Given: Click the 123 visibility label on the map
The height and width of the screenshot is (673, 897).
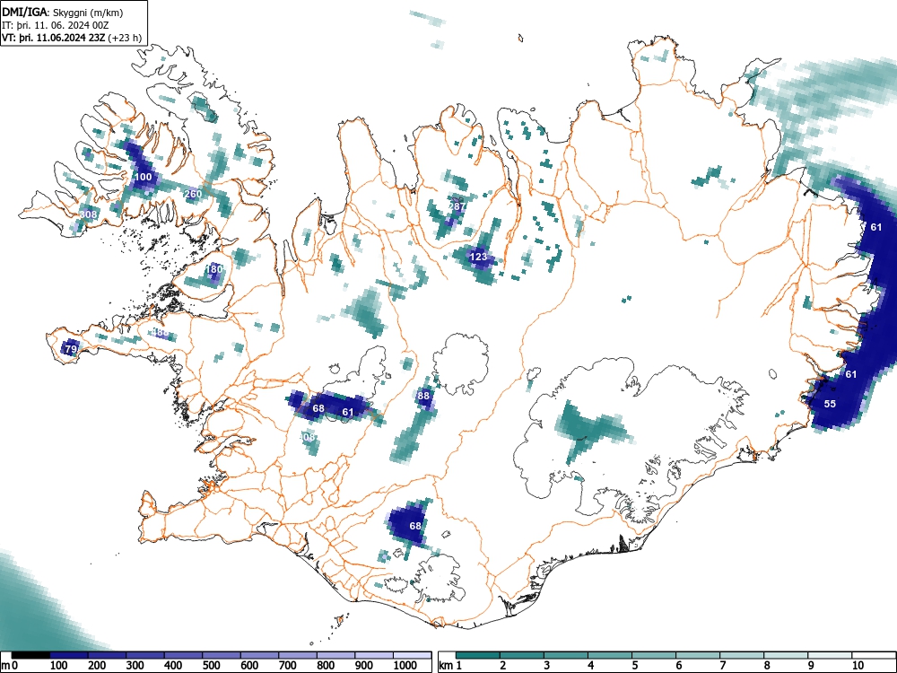Looking at the screenshot, I should coord(478,257).
